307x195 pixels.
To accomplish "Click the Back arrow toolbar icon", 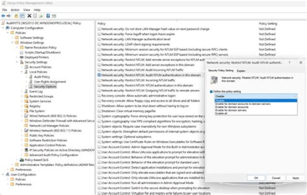I will pos(3,16).
